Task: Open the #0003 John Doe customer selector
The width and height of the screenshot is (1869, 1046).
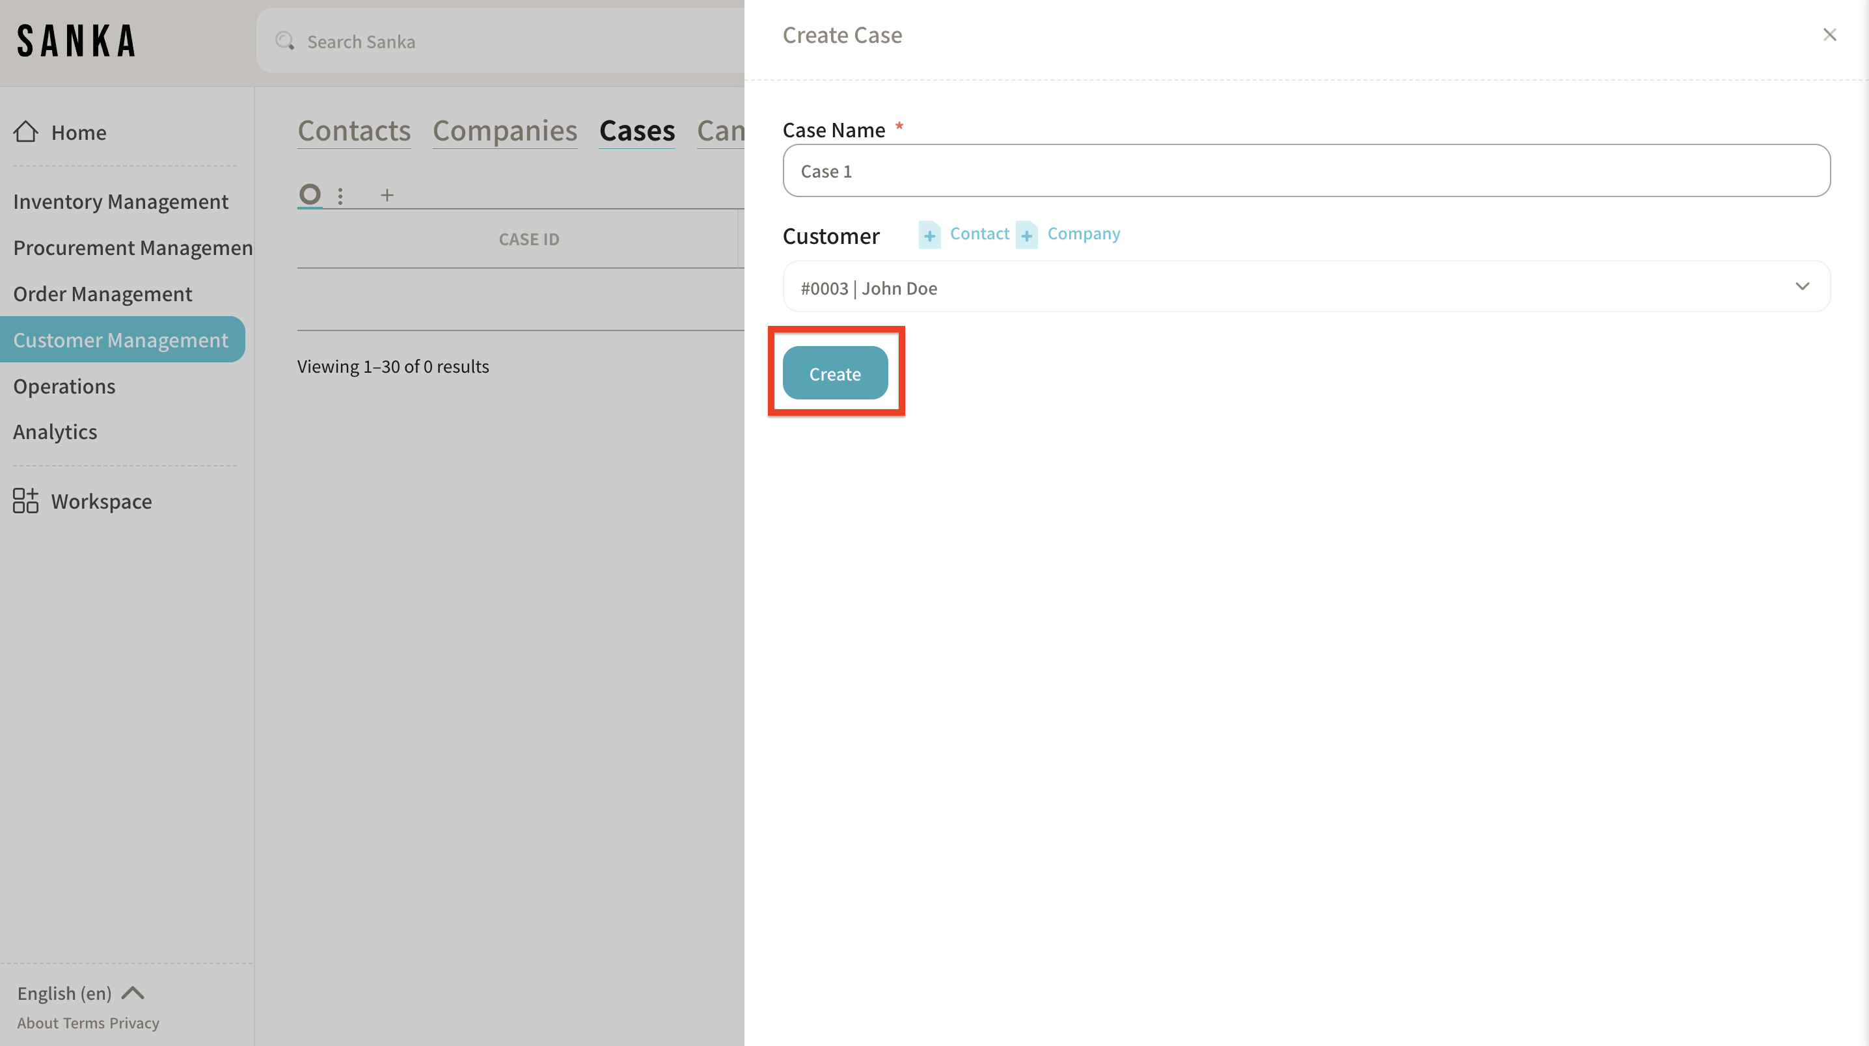Action: pyautogui.click(x=1292, y=288)
